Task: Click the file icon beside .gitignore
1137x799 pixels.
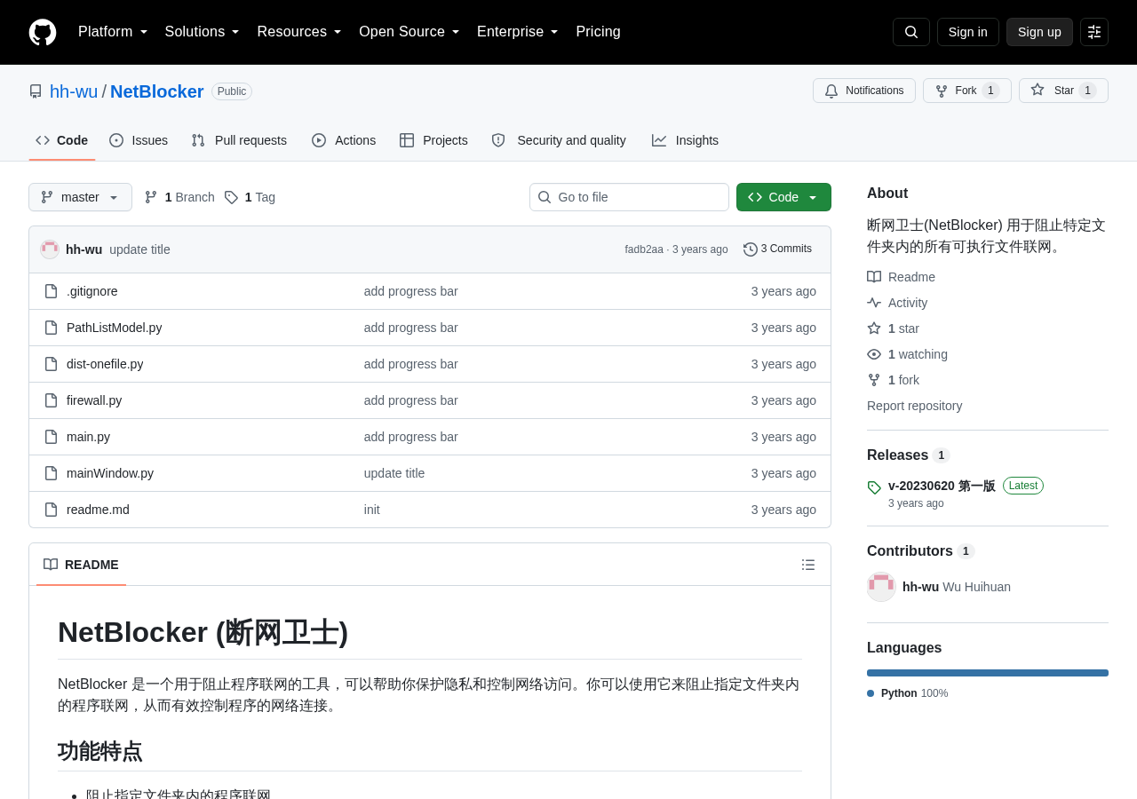Action: [52, 291]
